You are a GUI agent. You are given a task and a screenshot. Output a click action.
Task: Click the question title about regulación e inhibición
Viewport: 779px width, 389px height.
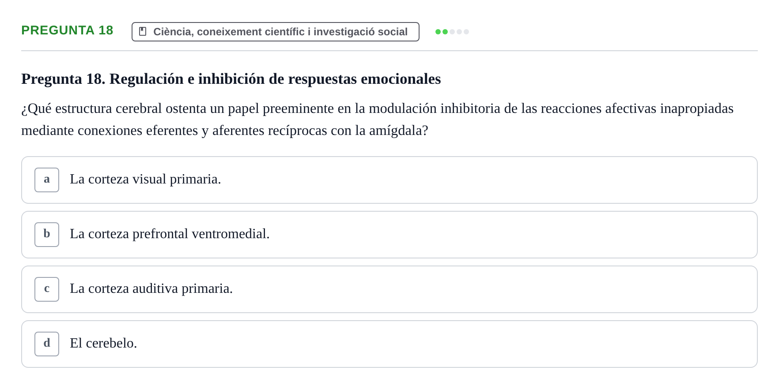231,79
